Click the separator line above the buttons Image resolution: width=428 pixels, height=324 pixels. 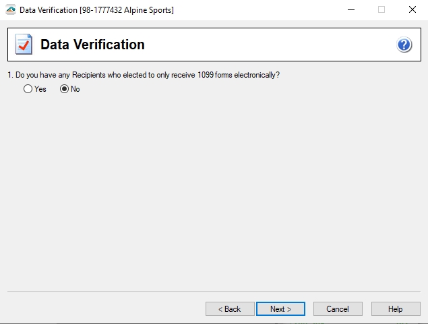pos(214,292)
